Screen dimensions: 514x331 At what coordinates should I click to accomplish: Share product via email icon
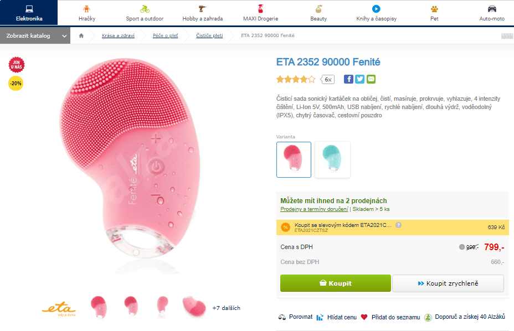(371, 79)
